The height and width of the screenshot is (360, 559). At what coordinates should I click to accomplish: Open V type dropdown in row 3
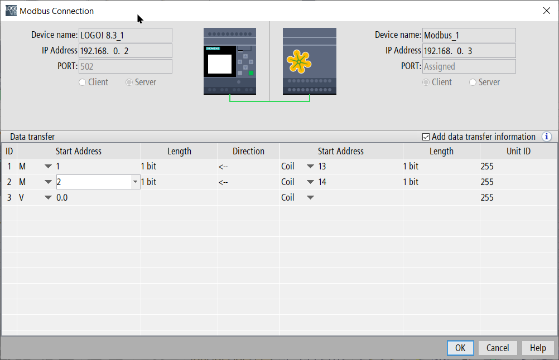(48, 198)
